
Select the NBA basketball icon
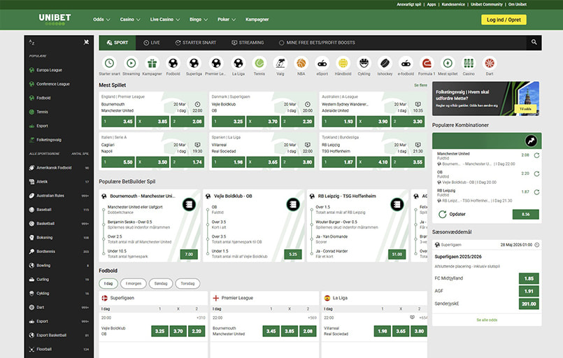301,63
